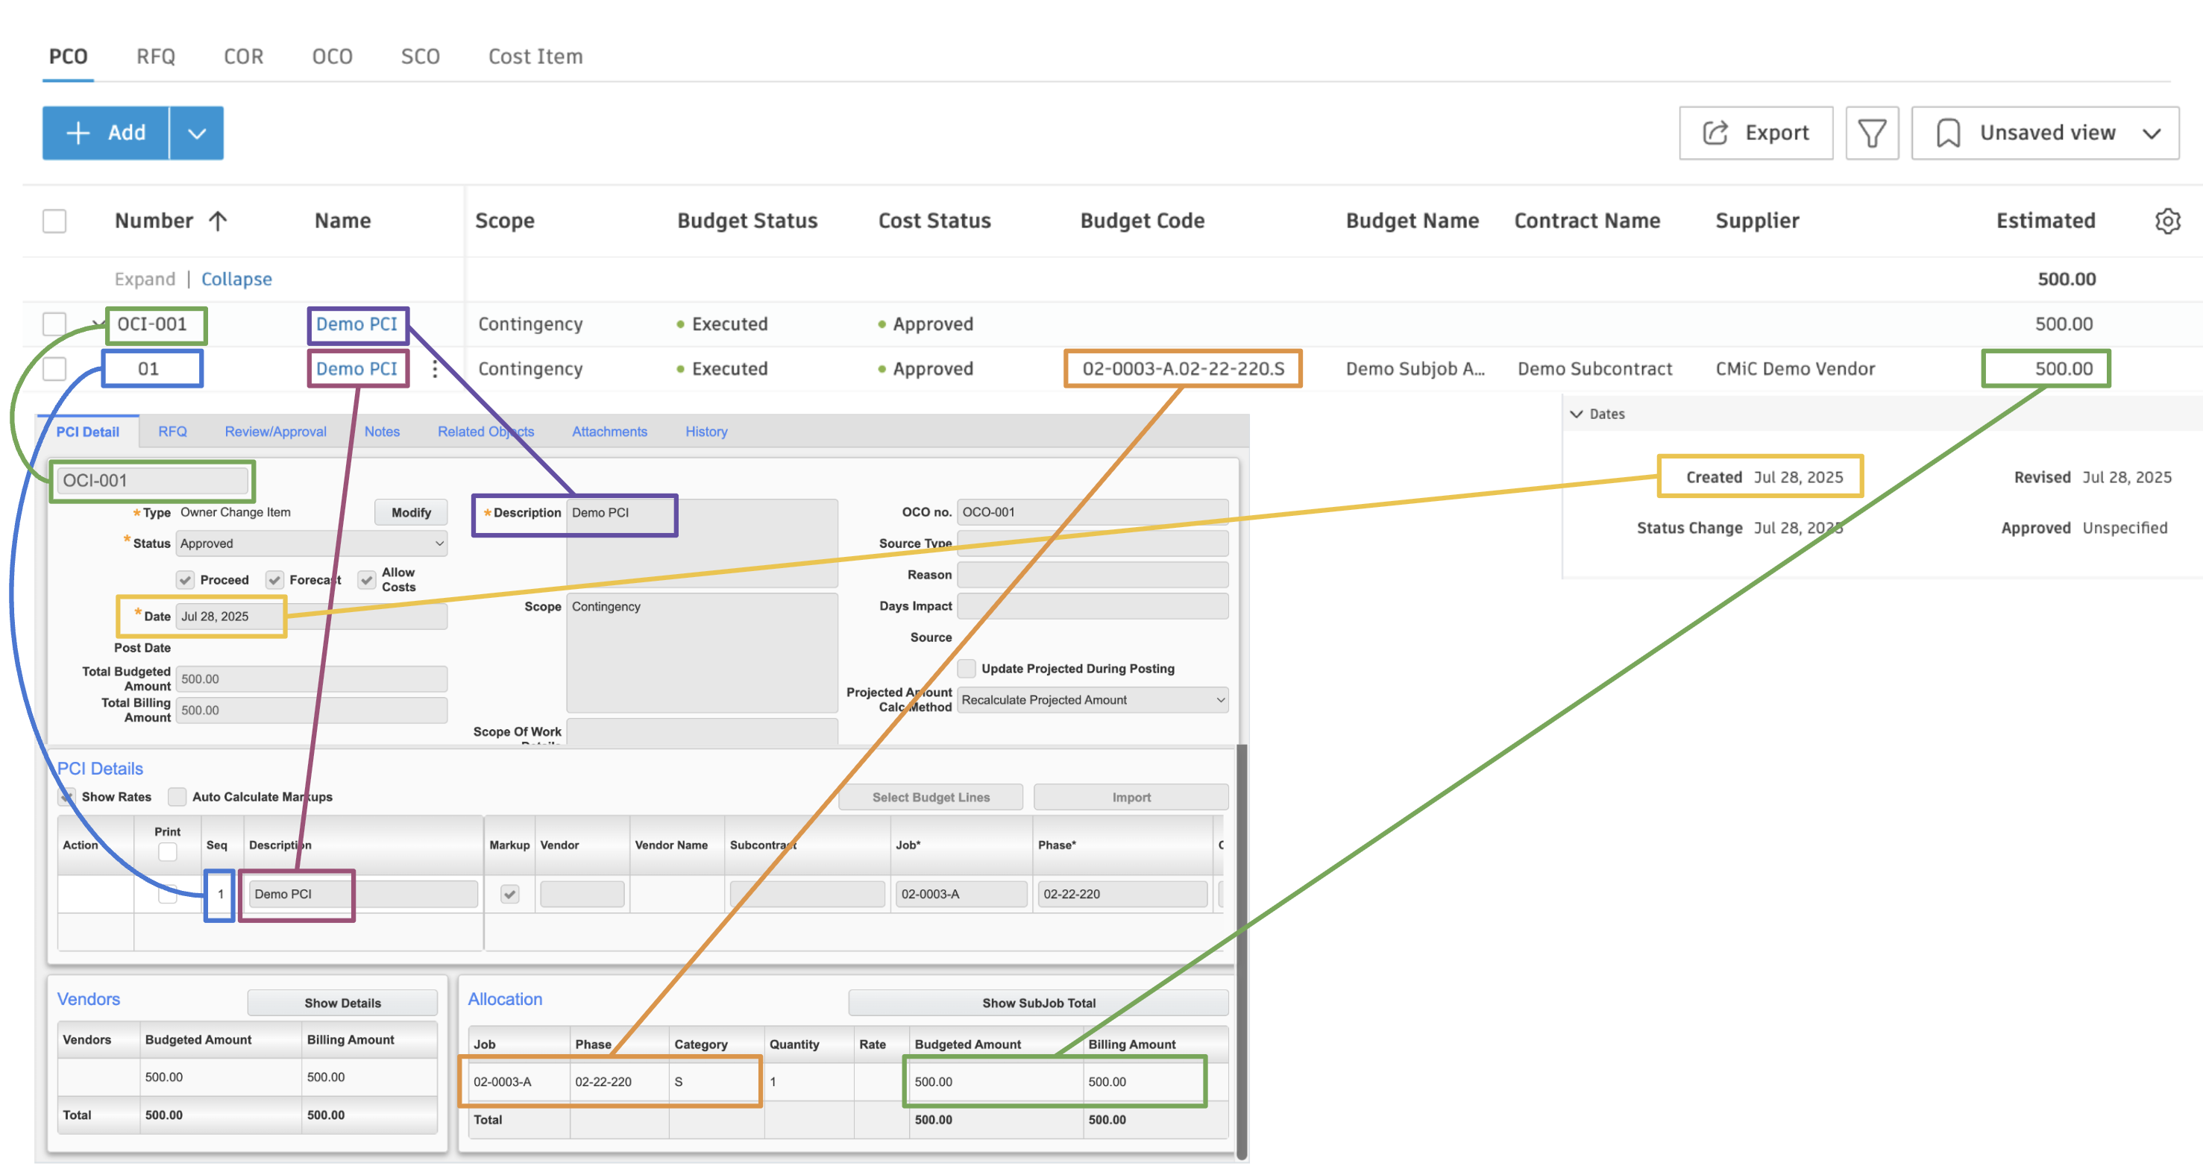
Task: Toggle Markup checkbox for Demo PCI line
Action: point(509,893)
